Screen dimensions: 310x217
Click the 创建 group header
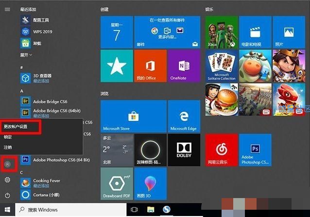[104, 9]
